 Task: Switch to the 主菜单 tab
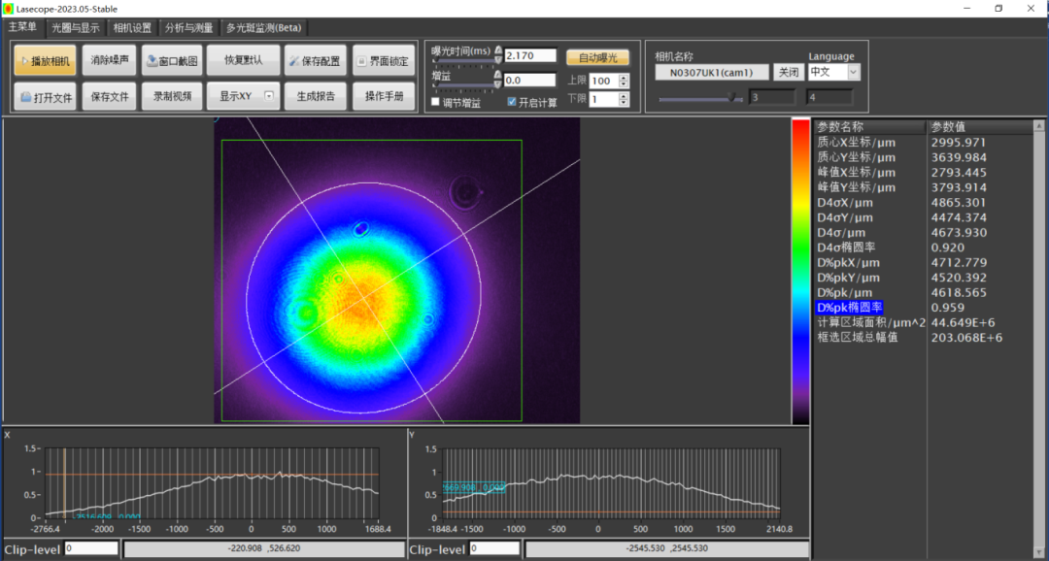pos(22,27)
